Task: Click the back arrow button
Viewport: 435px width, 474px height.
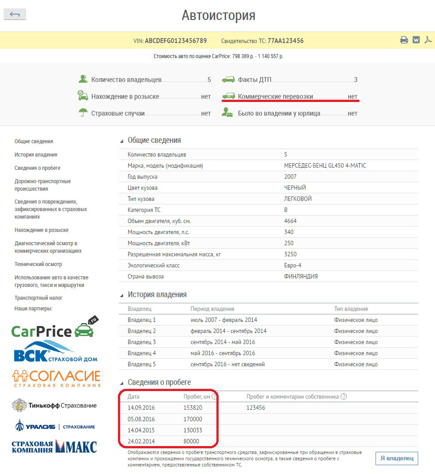Action: coord(15,14)
